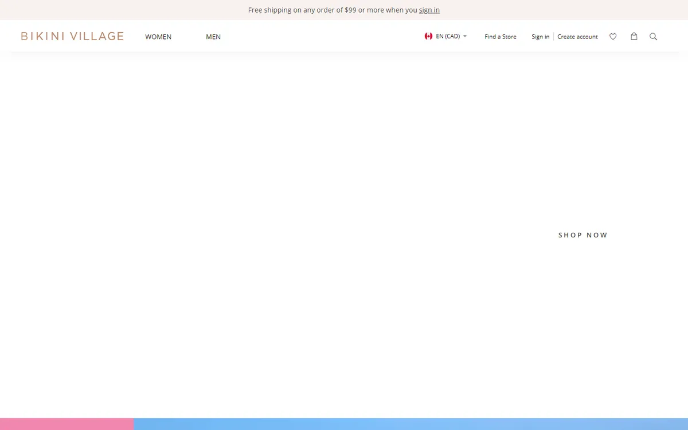The image size is (688, 430).
Task: Select the Create account link
Action: [577, 37]
